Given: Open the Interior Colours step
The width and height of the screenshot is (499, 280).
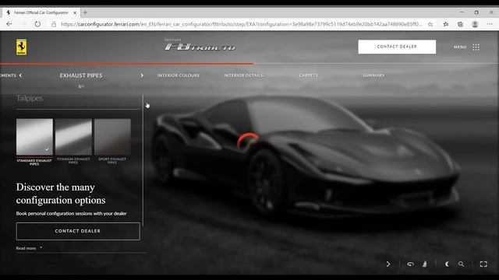Looking at the screenshot, I should point(179,75).
